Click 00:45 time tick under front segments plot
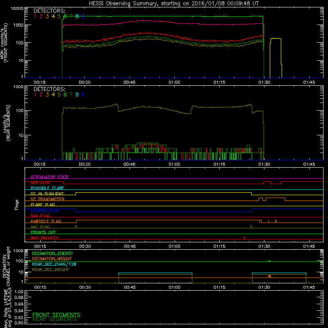Viewport: 328px width, 328px height. pos(130,82)
